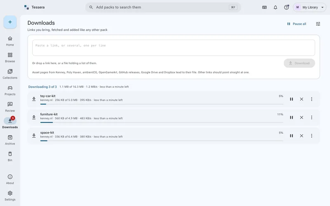Viewport: 330px width, 206px height.
Task: Focus the search packs field
Action: coord(163,7)
